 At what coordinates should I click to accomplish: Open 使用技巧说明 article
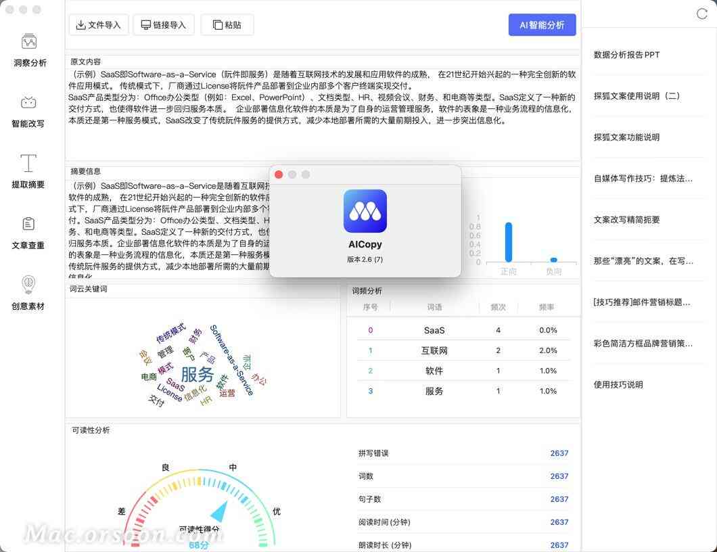[x=618, y=385]
